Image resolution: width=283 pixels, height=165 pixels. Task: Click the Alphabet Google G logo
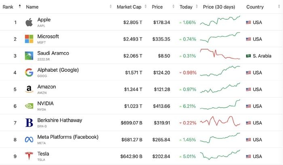tap(29, 73)
